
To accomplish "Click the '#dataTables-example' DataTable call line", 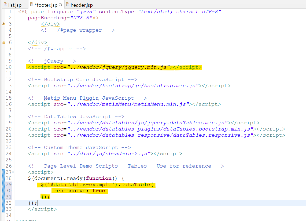I will click(x=98, y=185).
